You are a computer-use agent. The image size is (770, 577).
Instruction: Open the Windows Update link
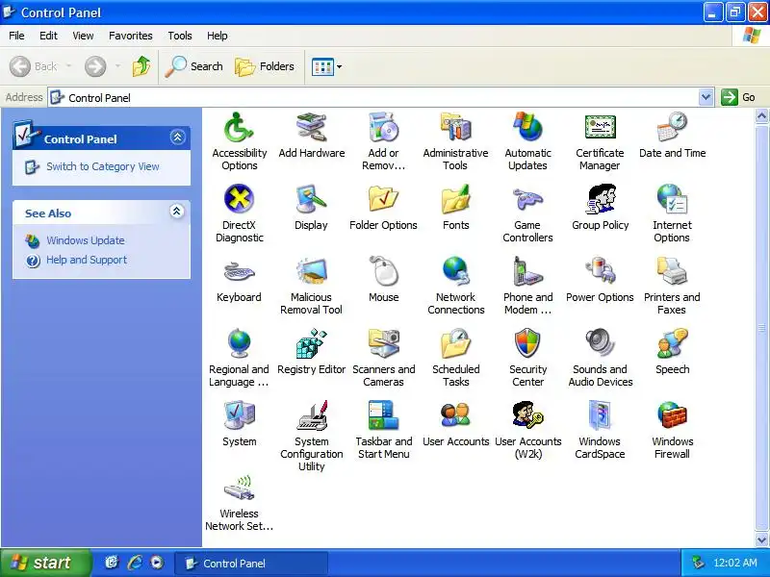(86, 240)
